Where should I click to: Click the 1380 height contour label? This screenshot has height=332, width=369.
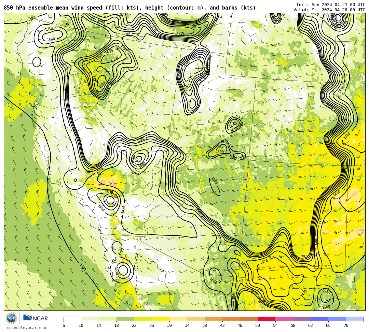(x=347, y=135)
